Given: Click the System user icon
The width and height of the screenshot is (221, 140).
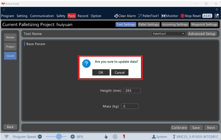Looking at the screenshot, I should [x=154, y=137].
